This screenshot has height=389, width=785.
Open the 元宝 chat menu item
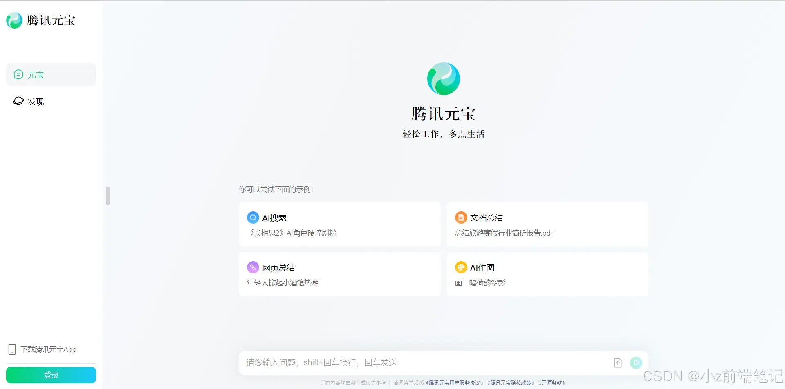(51, 75)
